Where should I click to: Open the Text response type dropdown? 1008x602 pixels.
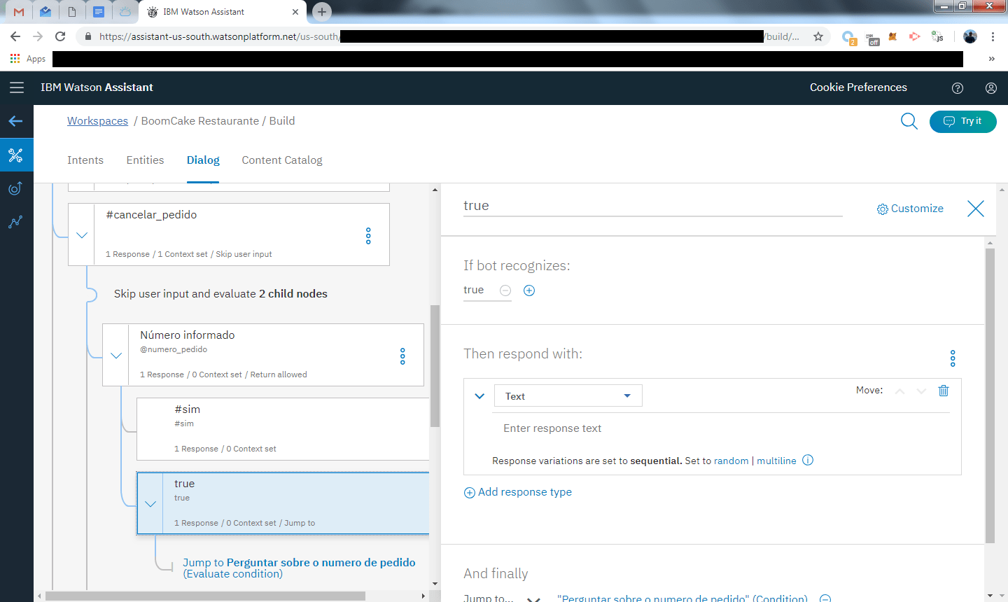pos(568,395)
